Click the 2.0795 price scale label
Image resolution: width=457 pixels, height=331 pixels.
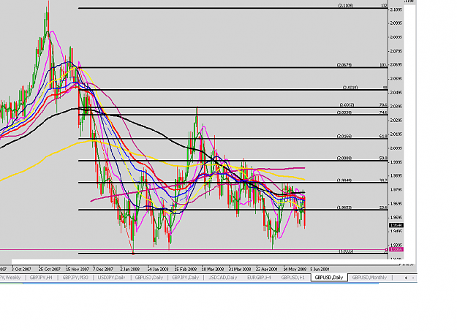pos(396,51)
